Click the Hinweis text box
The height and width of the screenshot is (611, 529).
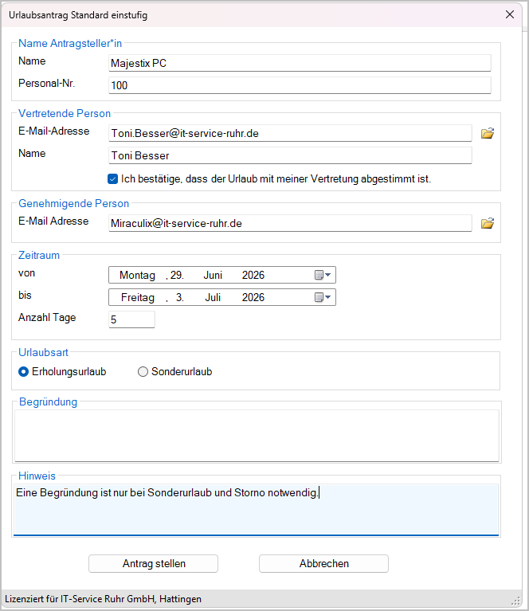pyautogui.click(x=256, y=510)
